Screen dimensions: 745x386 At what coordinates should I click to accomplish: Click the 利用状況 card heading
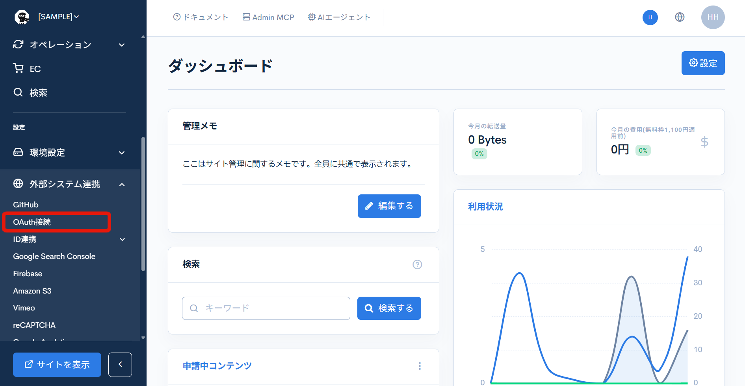pos(485,207)
